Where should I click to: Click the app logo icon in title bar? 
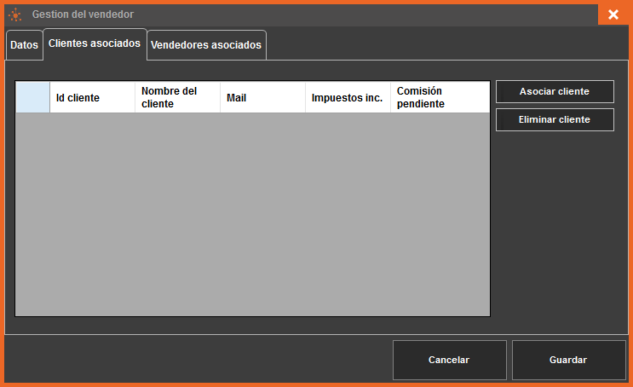(14, 14)
